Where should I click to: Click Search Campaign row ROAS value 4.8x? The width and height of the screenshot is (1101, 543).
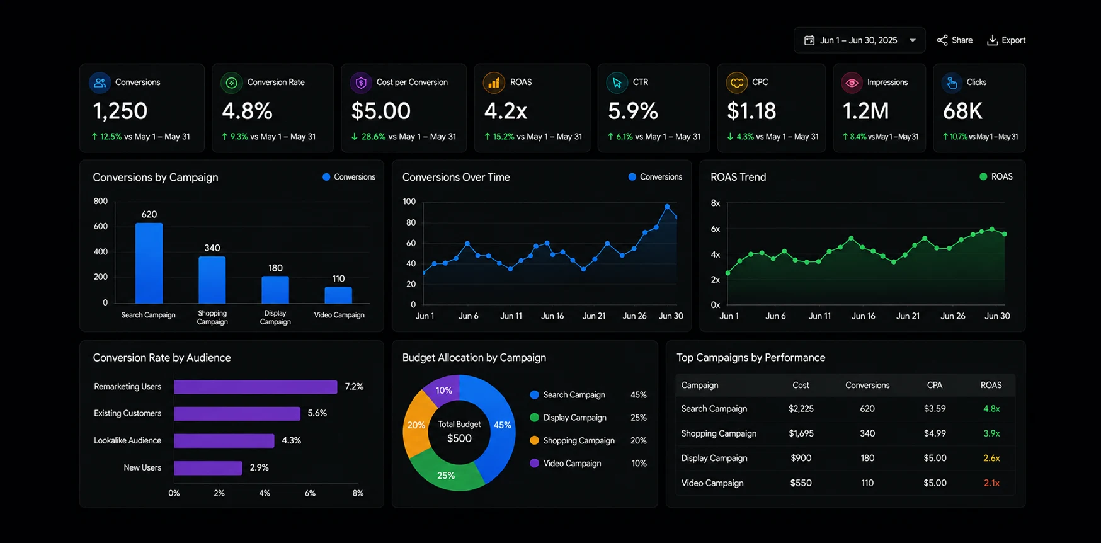pyautogui.click(x=991, y=409)
